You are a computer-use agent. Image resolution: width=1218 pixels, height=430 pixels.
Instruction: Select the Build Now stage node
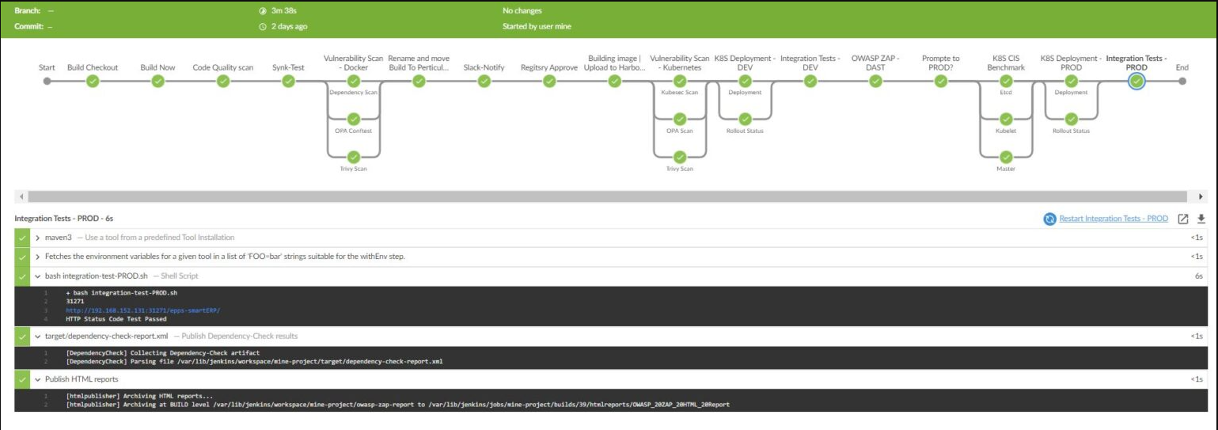(x=157, y=81)
